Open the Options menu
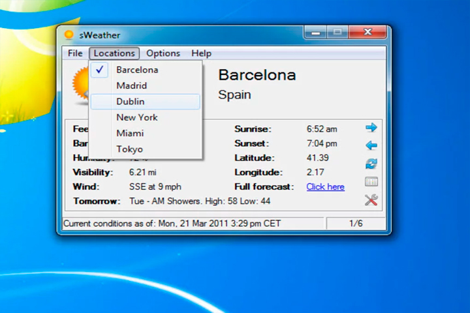 click(x=163, y=53)
